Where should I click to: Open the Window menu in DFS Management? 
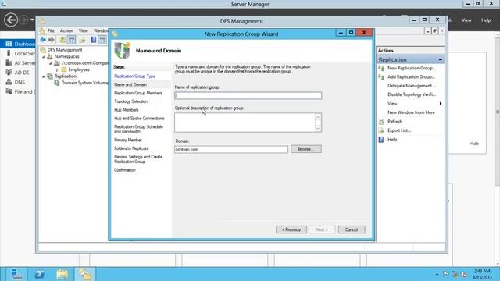coord(101,31)
